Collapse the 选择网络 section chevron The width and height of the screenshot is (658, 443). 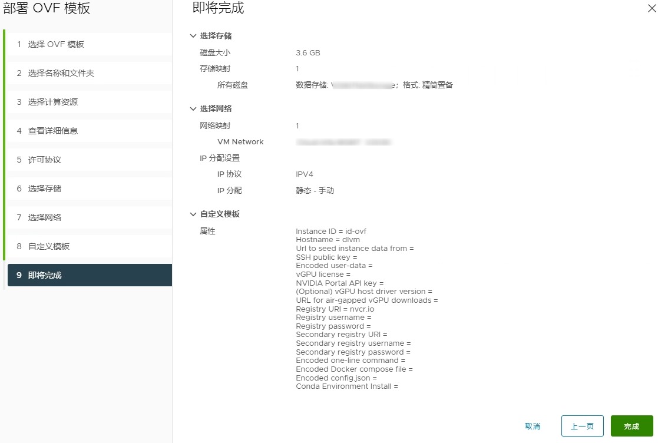pyautogui.click(x=193, y=109)
